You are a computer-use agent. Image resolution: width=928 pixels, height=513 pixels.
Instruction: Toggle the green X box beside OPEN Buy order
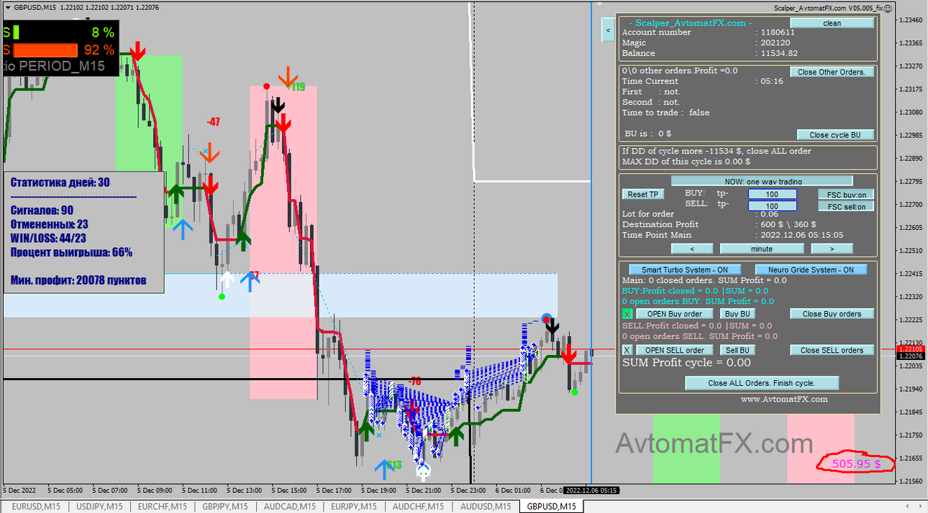coord(627,314)
